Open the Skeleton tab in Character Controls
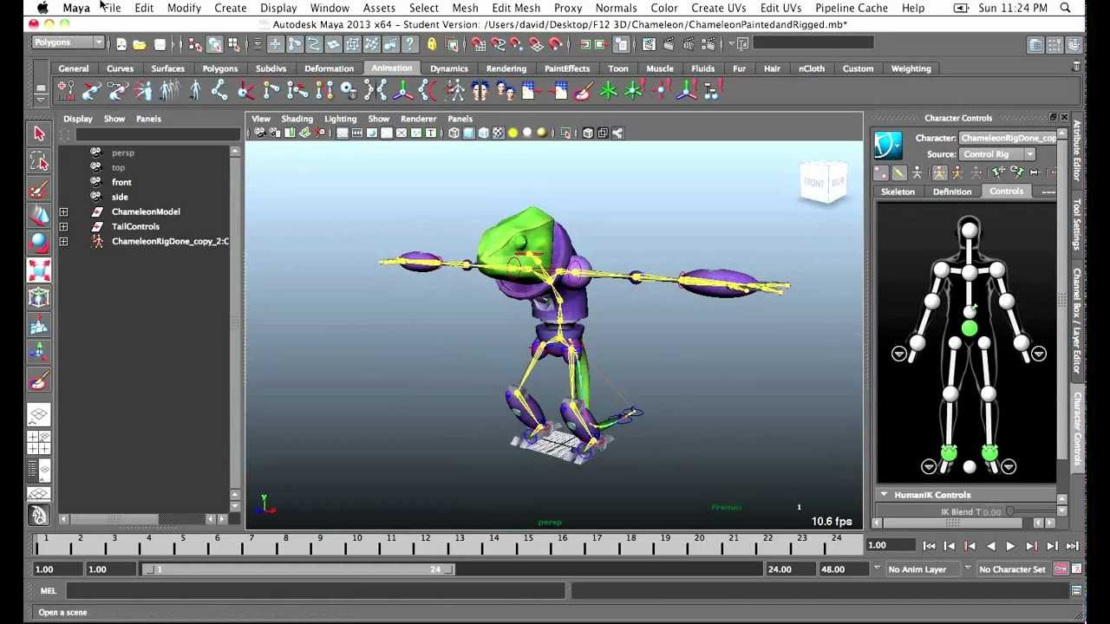 pyautogui.click(x=898, y=192)
